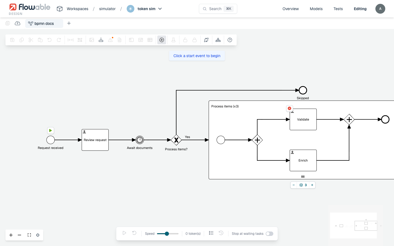Click the fit-to-screen zoom icon
This screenshot has width=394, height=246.
click(29, 235)
